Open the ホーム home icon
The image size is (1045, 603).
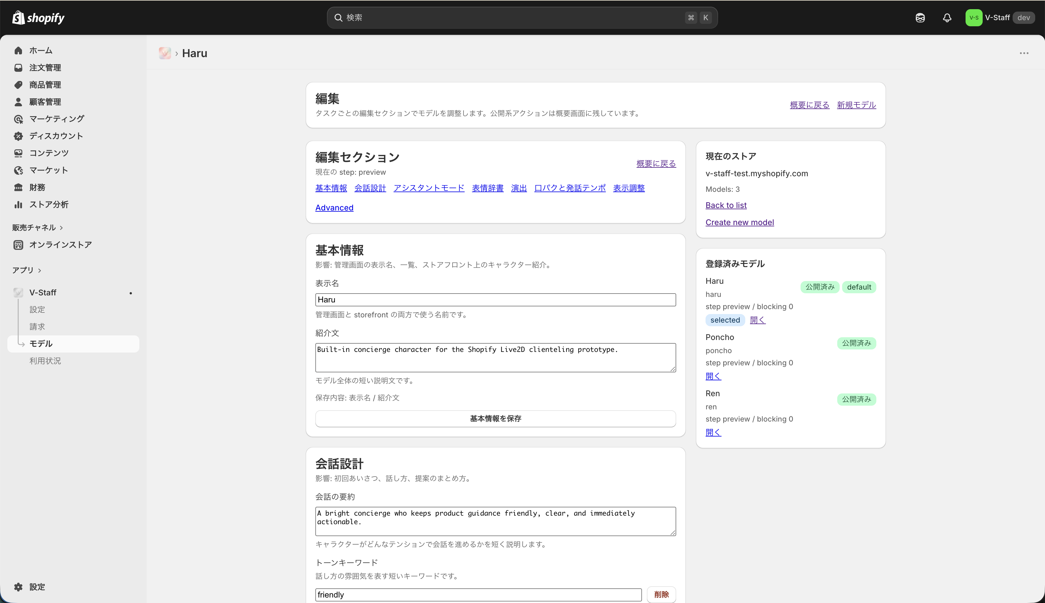pyautogui.click(x=18, y=50)
